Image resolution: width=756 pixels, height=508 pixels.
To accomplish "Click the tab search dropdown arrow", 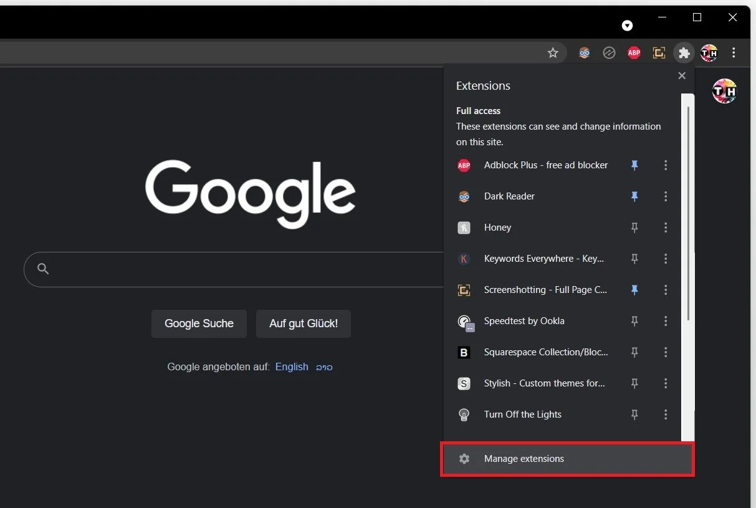I will (628, 26).
